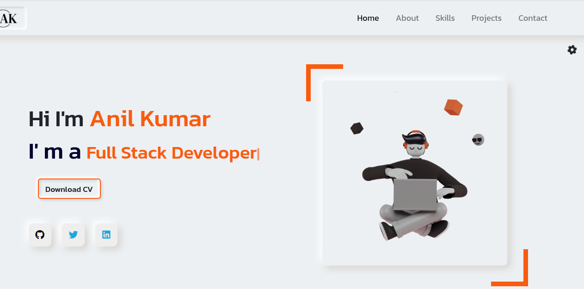584x289 pixels.
Task: Select the sunglasses emoji ball
Action: coord(478,140)
